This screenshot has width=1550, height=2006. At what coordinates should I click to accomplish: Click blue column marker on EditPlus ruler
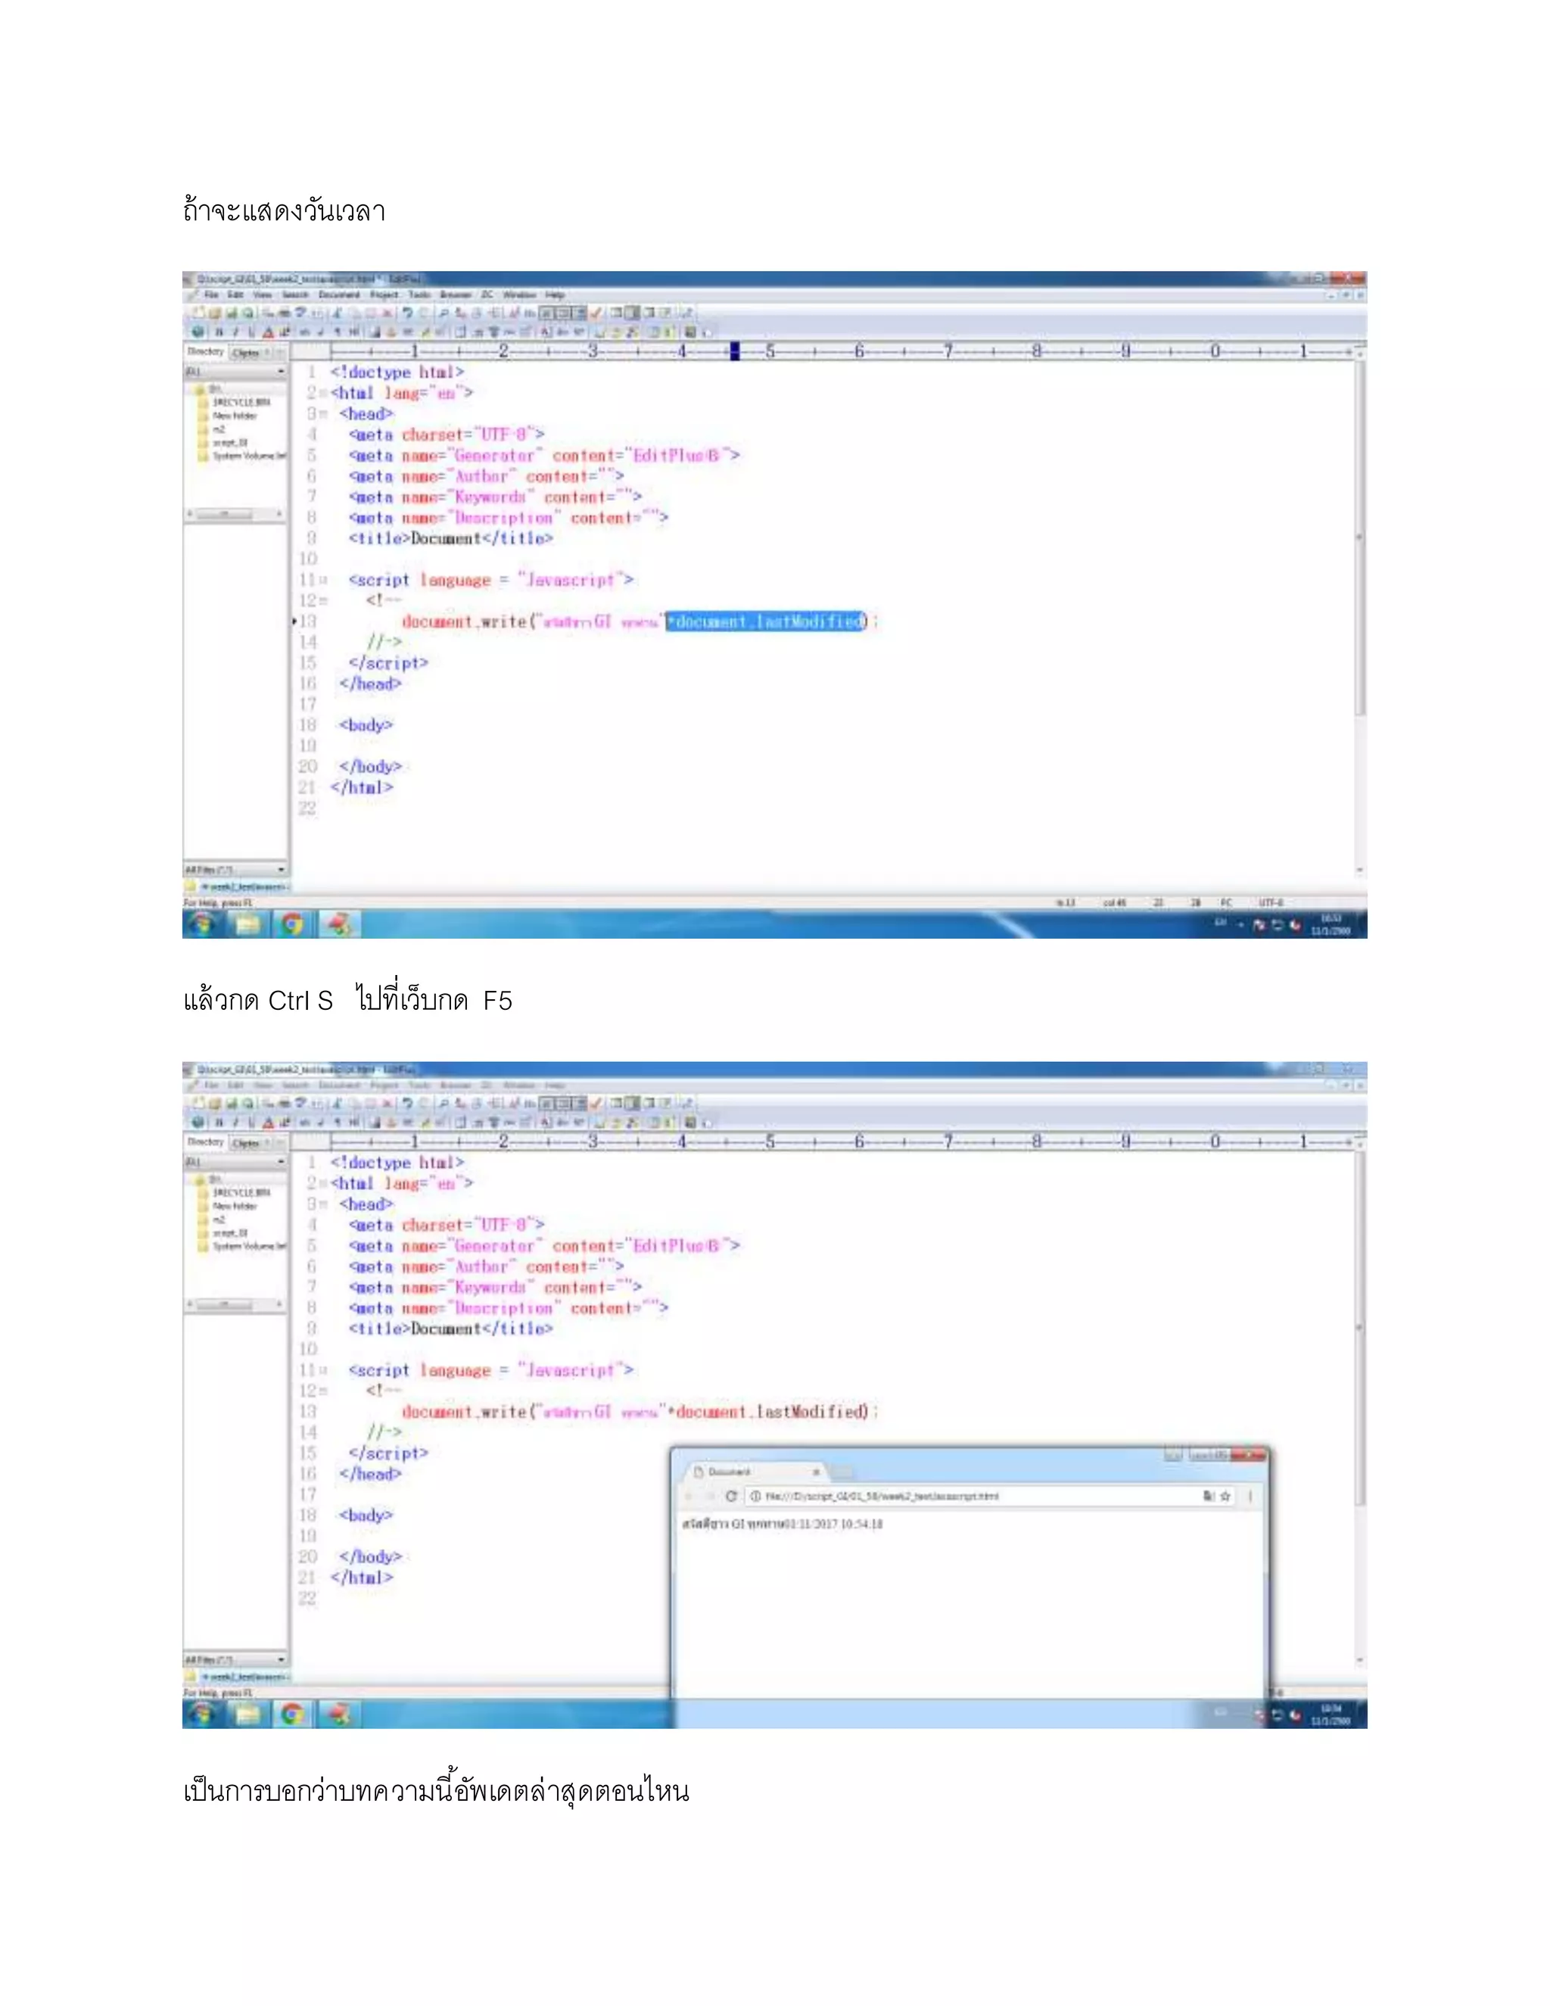click(735, 351)
